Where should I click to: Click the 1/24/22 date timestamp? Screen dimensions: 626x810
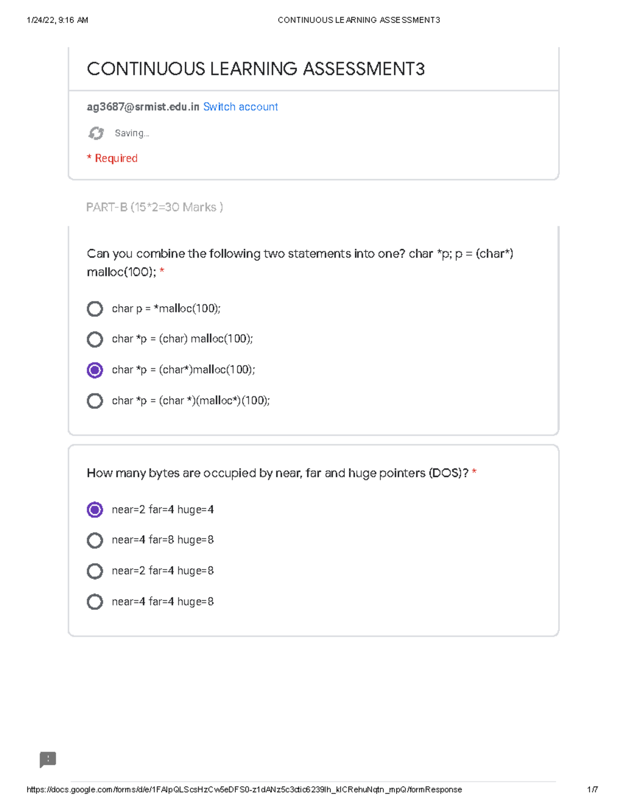pos(57,20)
